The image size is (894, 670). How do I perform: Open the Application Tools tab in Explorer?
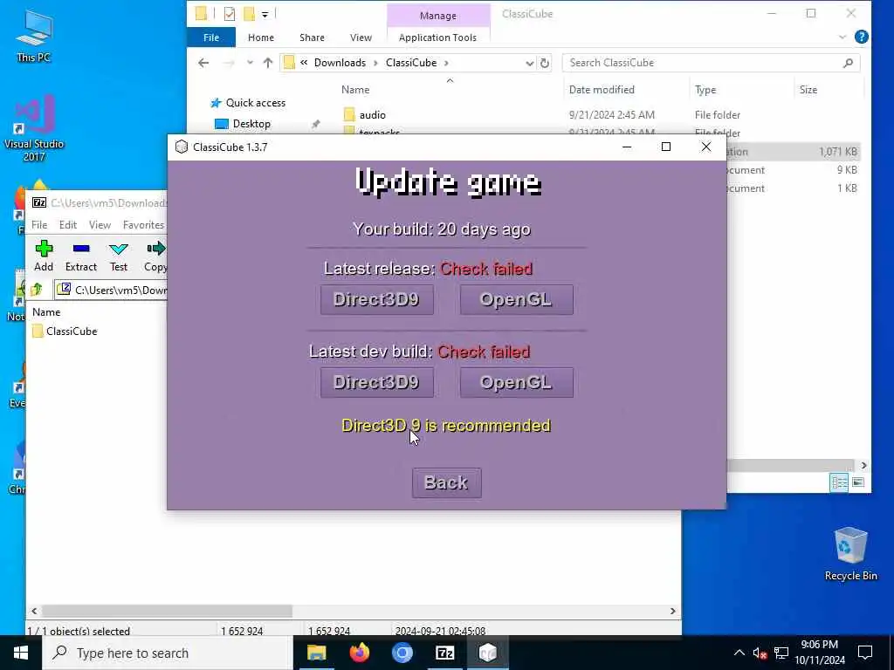click(x=438, y=38)
